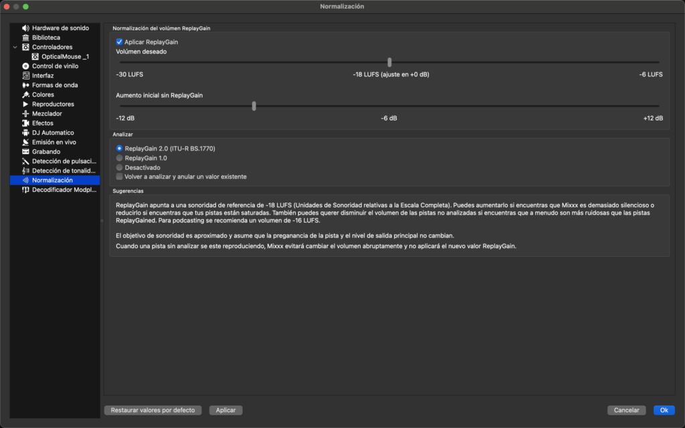
Task: Select the ReplayGain 1.0 radio button
Action: (119, 158)
